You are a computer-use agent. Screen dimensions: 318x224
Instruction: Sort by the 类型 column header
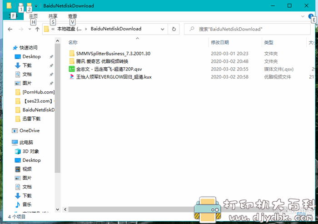[x=268, y=42]
